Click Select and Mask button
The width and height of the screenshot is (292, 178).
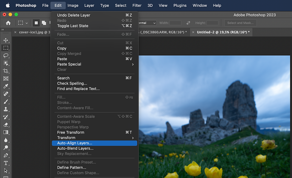point(240,23)
